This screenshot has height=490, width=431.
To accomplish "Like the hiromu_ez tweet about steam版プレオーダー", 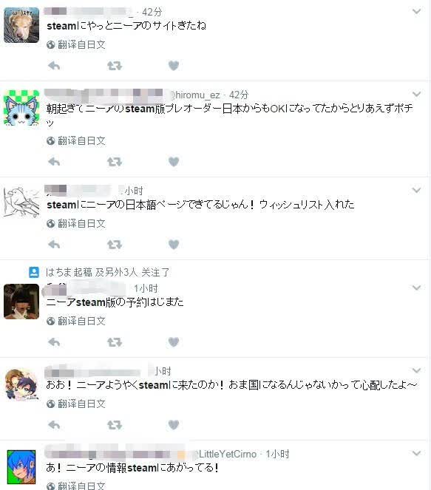I will click(174, 162).
